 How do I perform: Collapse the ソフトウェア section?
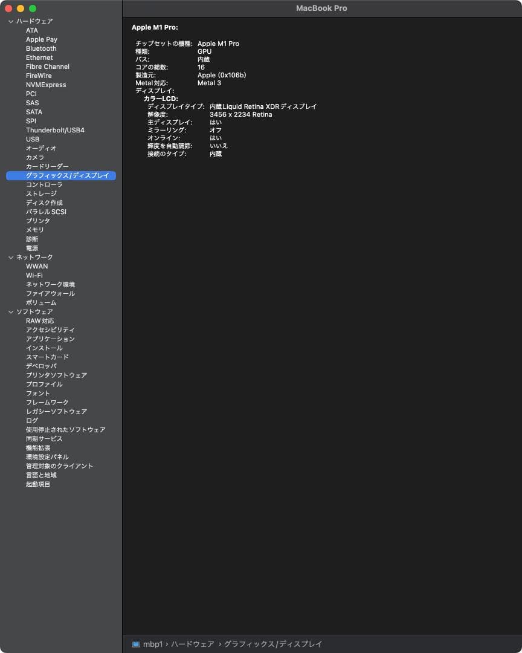coord(10,312)
